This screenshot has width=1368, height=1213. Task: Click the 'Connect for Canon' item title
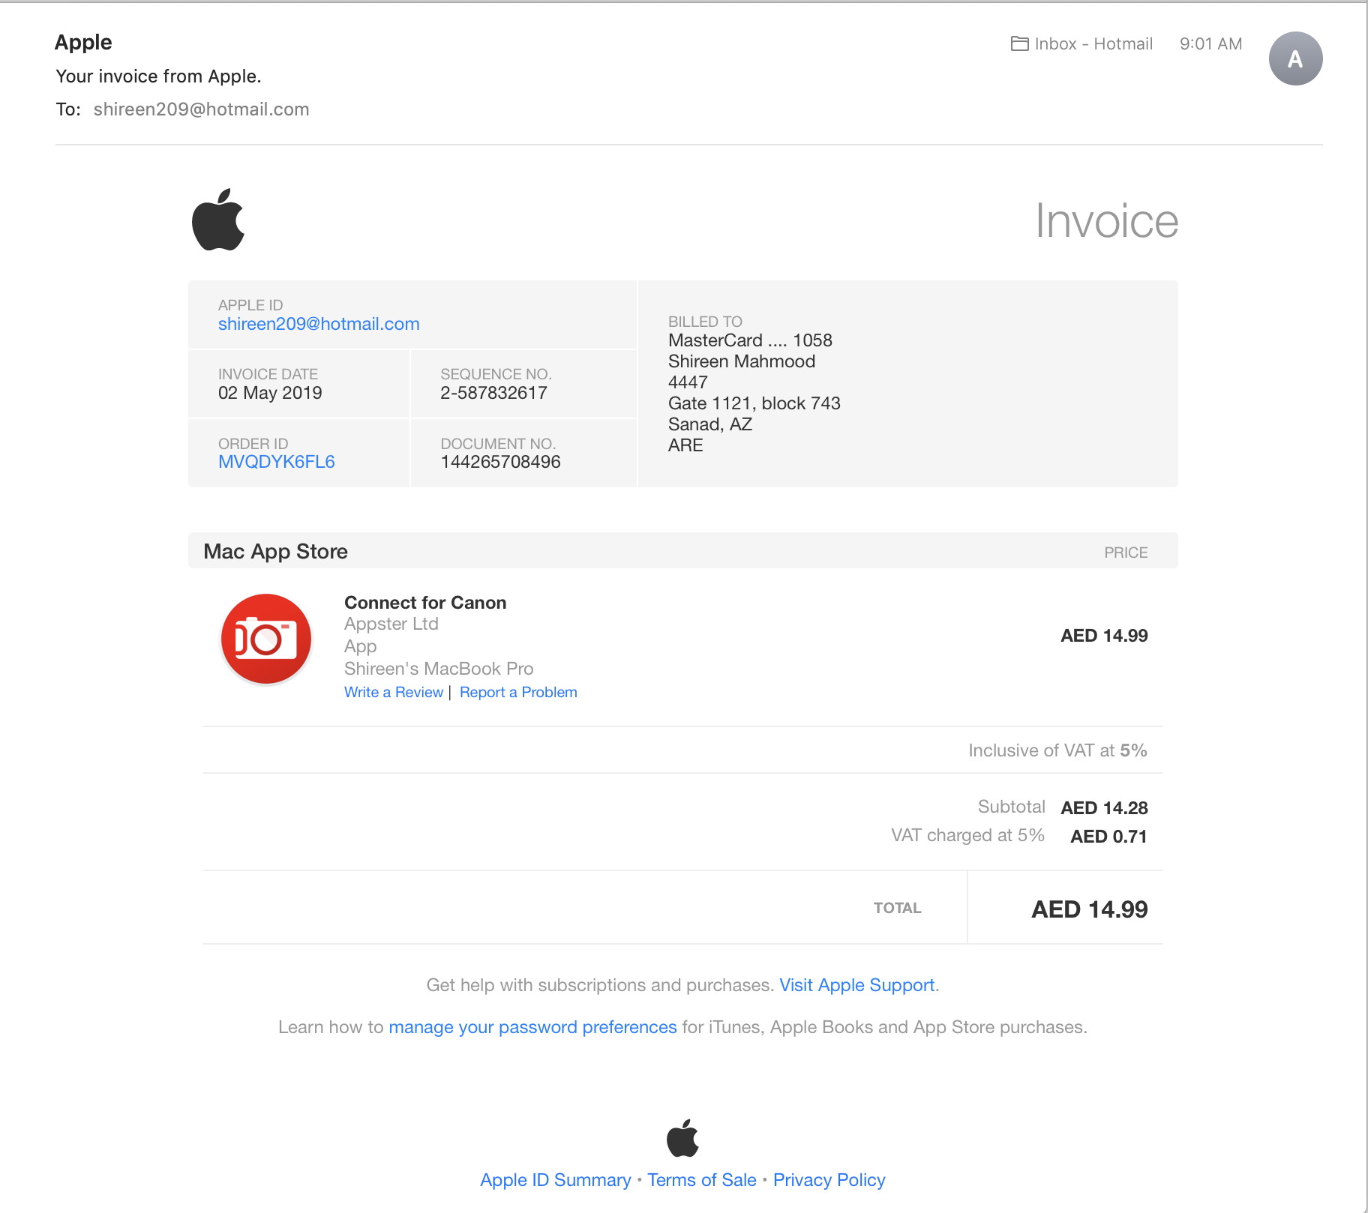(x=425, y=603)
